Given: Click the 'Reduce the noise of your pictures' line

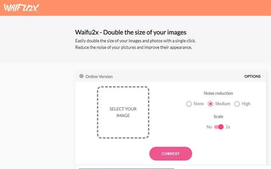Looking at the screenshot, I should click(133, 47).
